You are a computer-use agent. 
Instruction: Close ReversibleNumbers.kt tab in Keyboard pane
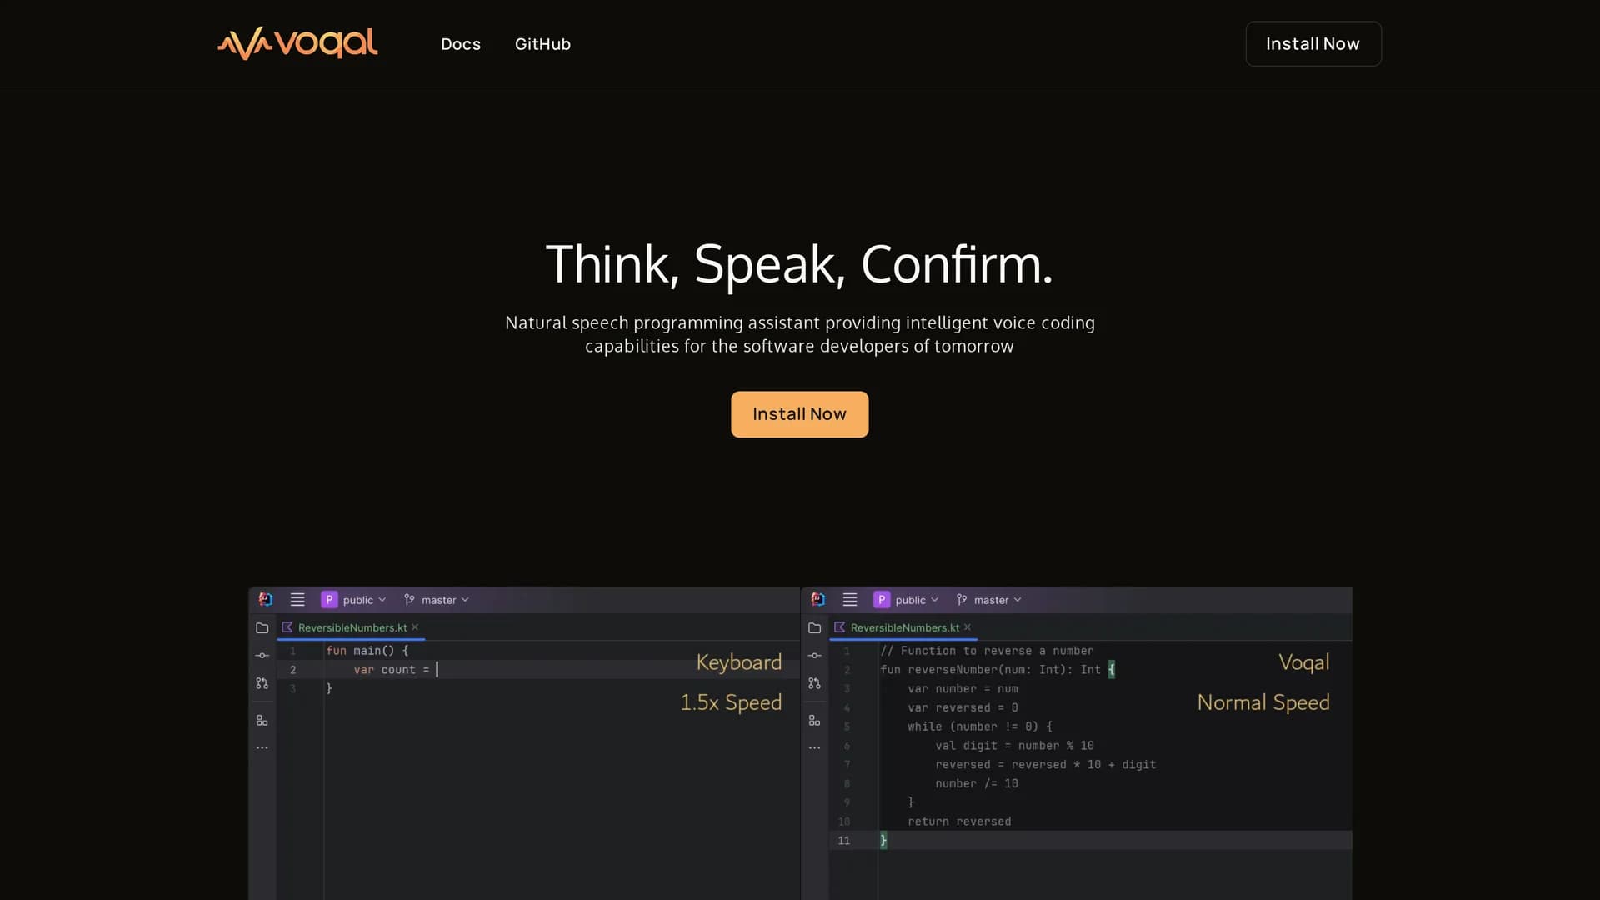click(x=415, y=627)
